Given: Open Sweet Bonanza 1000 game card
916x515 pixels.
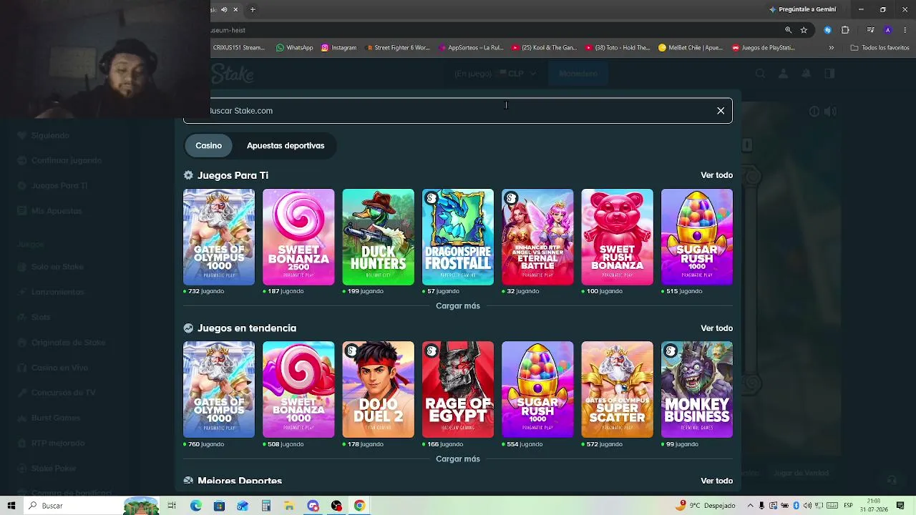Looking at the screenshot, I should click(298, 390).
